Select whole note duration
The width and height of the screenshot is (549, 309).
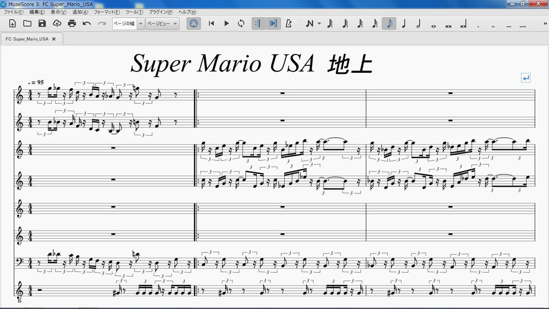click(433, 26)
